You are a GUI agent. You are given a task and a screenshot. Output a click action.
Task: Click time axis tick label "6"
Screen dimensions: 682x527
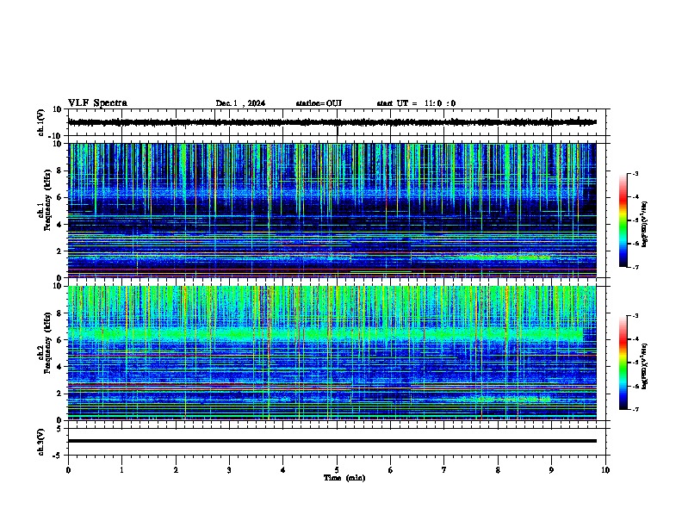tap(391, 470)
